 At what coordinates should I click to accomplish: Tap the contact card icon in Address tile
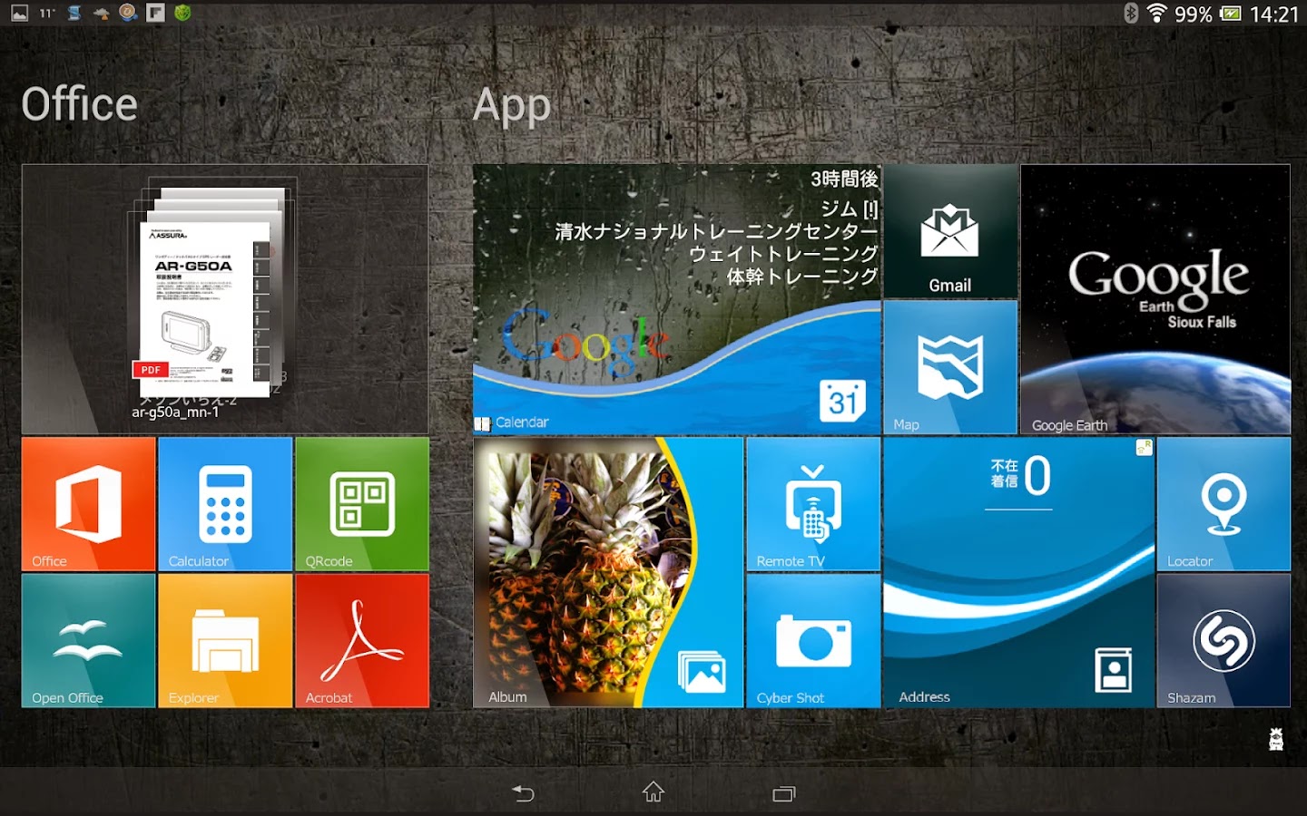(x=1114, y=670)
